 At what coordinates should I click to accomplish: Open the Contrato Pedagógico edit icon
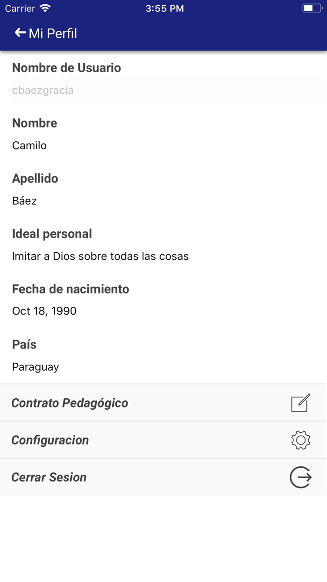tap(301, 402)
